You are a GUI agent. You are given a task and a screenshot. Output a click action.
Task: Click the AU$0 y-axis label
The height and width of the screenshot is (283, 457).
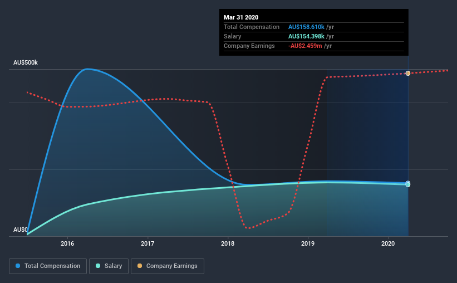click(x=21, y=230)
